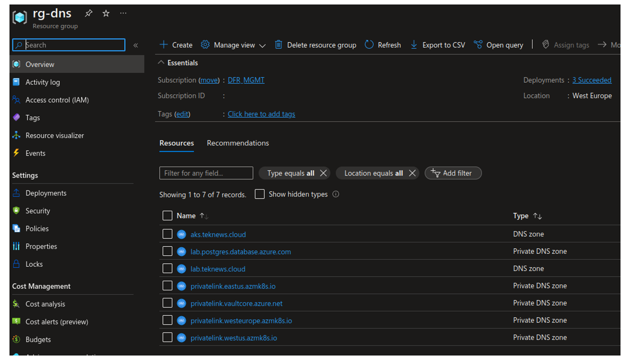Screen dimensions: 626x361
Task: Check the box for privatelink.vaultcore.azure.net
Action: point(167,303)
